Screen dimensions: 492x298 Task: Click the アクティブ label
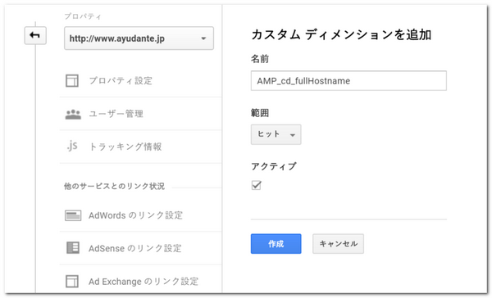tap(274, 166)
